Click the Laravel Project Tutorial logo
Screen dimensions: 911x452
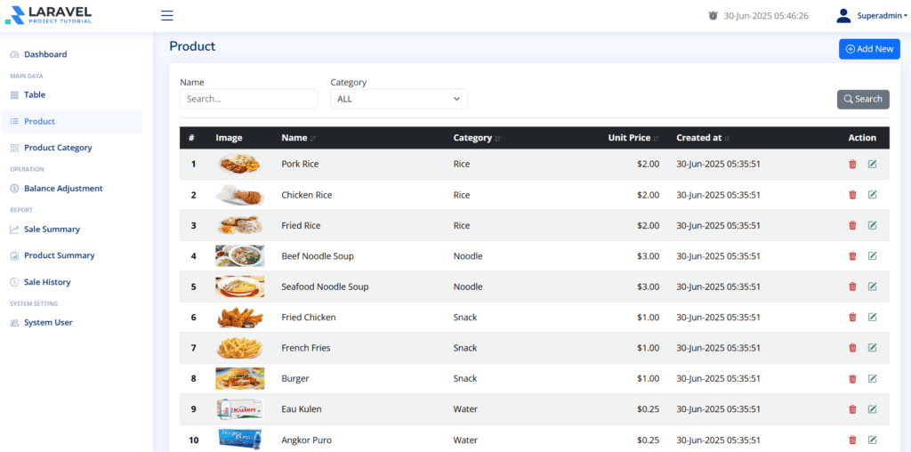[x=48, y=15]
